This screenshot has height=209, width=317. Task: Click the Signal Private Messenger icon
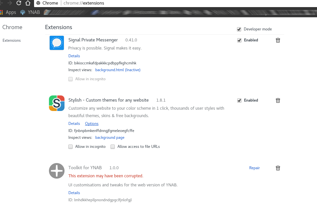coord(57,43)
